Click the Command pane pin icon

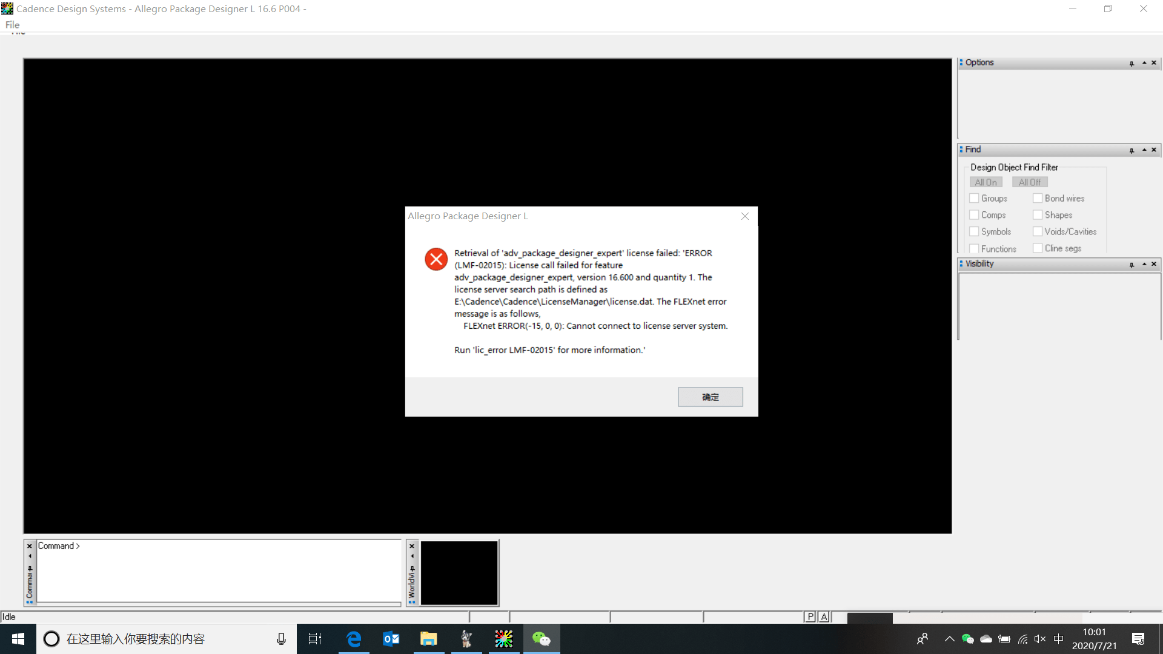[x=30, y=569]
